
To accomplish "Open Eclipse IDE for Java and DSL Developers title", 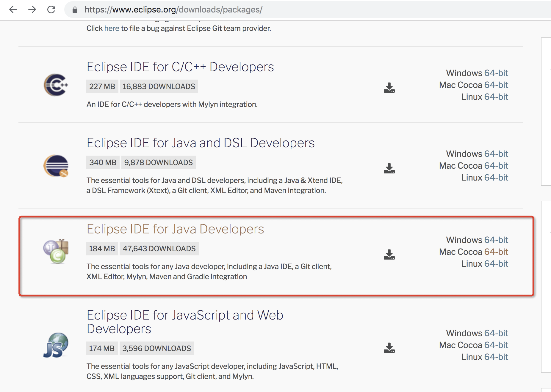I will click(201, 143).
